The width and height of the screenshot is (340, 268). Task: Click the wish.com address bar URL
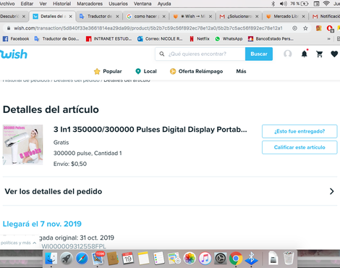(x=148, y=28)
